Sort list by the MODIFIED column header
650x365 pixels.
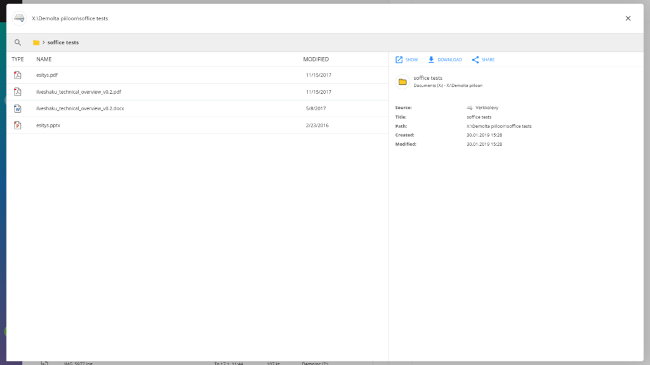(x=315, y=60)
